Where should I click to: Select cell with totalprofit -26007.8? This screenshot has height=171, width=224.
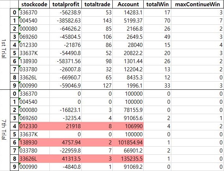pos(66,69)
